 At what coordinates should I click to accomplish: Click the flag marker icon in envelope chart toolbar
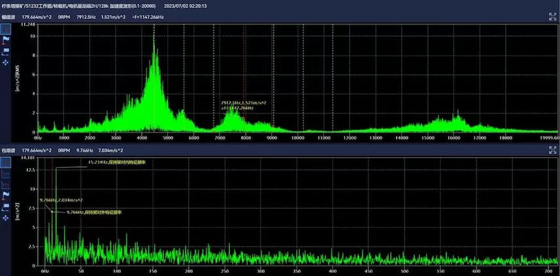pyautogui.click(x=6, y=194)
